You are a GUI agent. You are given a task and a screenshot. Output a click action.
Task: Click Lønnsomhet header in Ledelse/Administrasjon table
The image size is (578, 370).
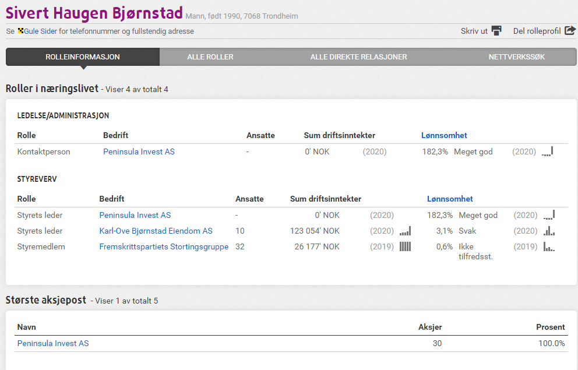[444, 135]
